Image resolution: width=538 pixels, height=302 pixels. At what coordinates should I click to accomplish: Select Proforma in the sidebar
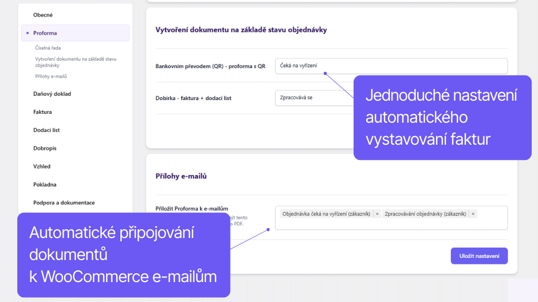point(45,33)
